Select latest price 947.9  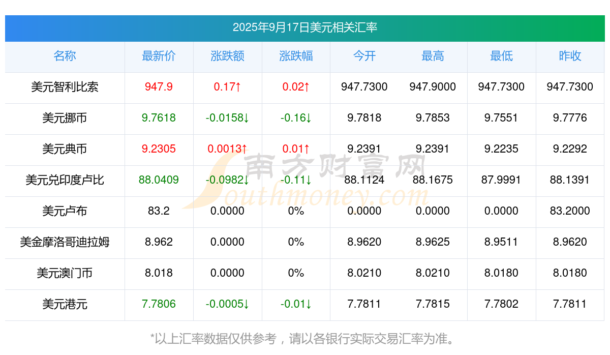coord(159,87)
